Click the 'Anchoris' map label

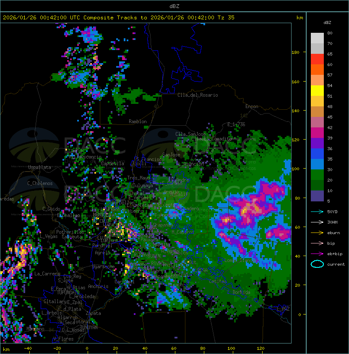(x=98, y=286)
